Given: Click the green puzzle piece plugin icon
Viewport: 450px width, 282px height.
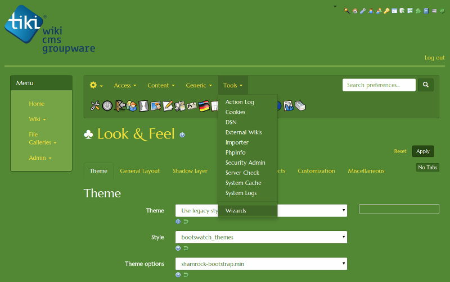Looking at the screenshot, I should 418,11.
